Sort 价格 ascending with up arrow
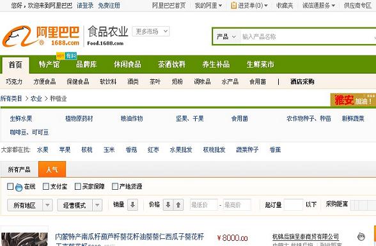Viewport: 376px width, 246px height. coord(178,205)
